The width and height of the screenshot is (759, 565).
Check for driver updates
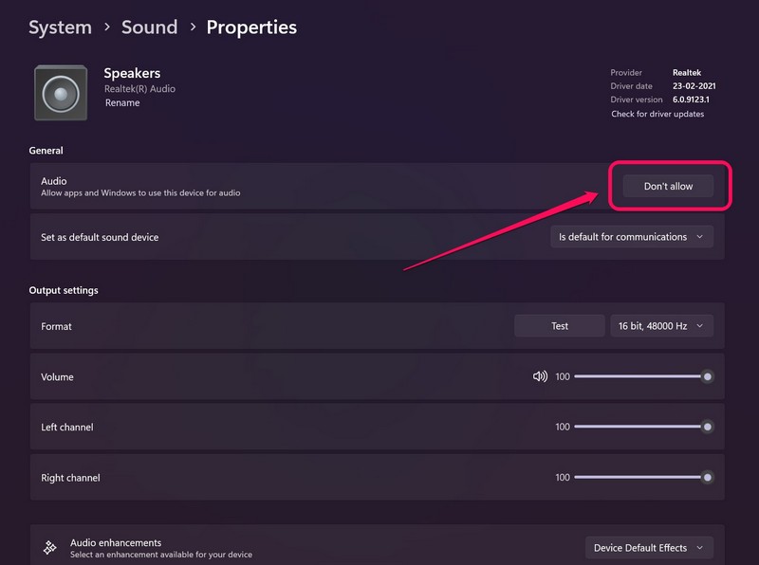point(657,115)
